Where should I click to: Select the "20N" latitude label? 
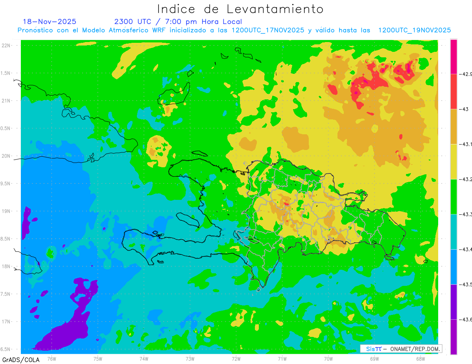tap(6, 156)
